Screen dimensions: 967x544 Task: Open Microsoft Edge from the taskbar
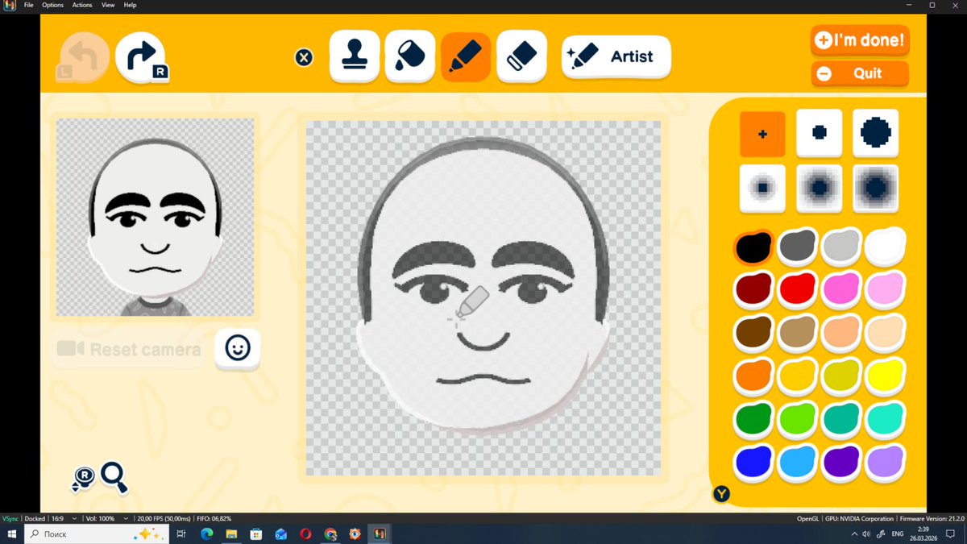tap(205, 534)
